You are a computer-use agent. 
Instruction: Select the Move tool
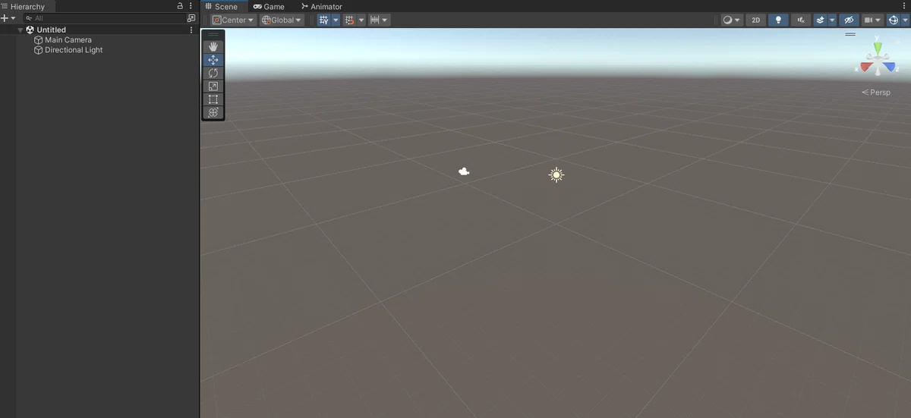click(x=213, y=60)
